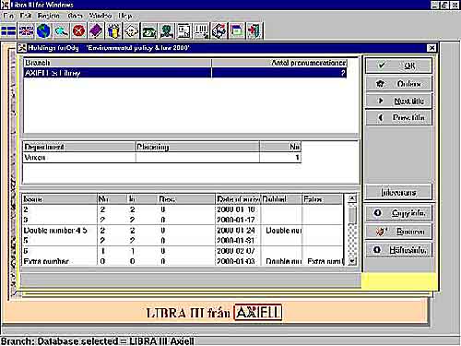Open the Register menu
Viewport: 461px width, 346px height.
(49, 16)
